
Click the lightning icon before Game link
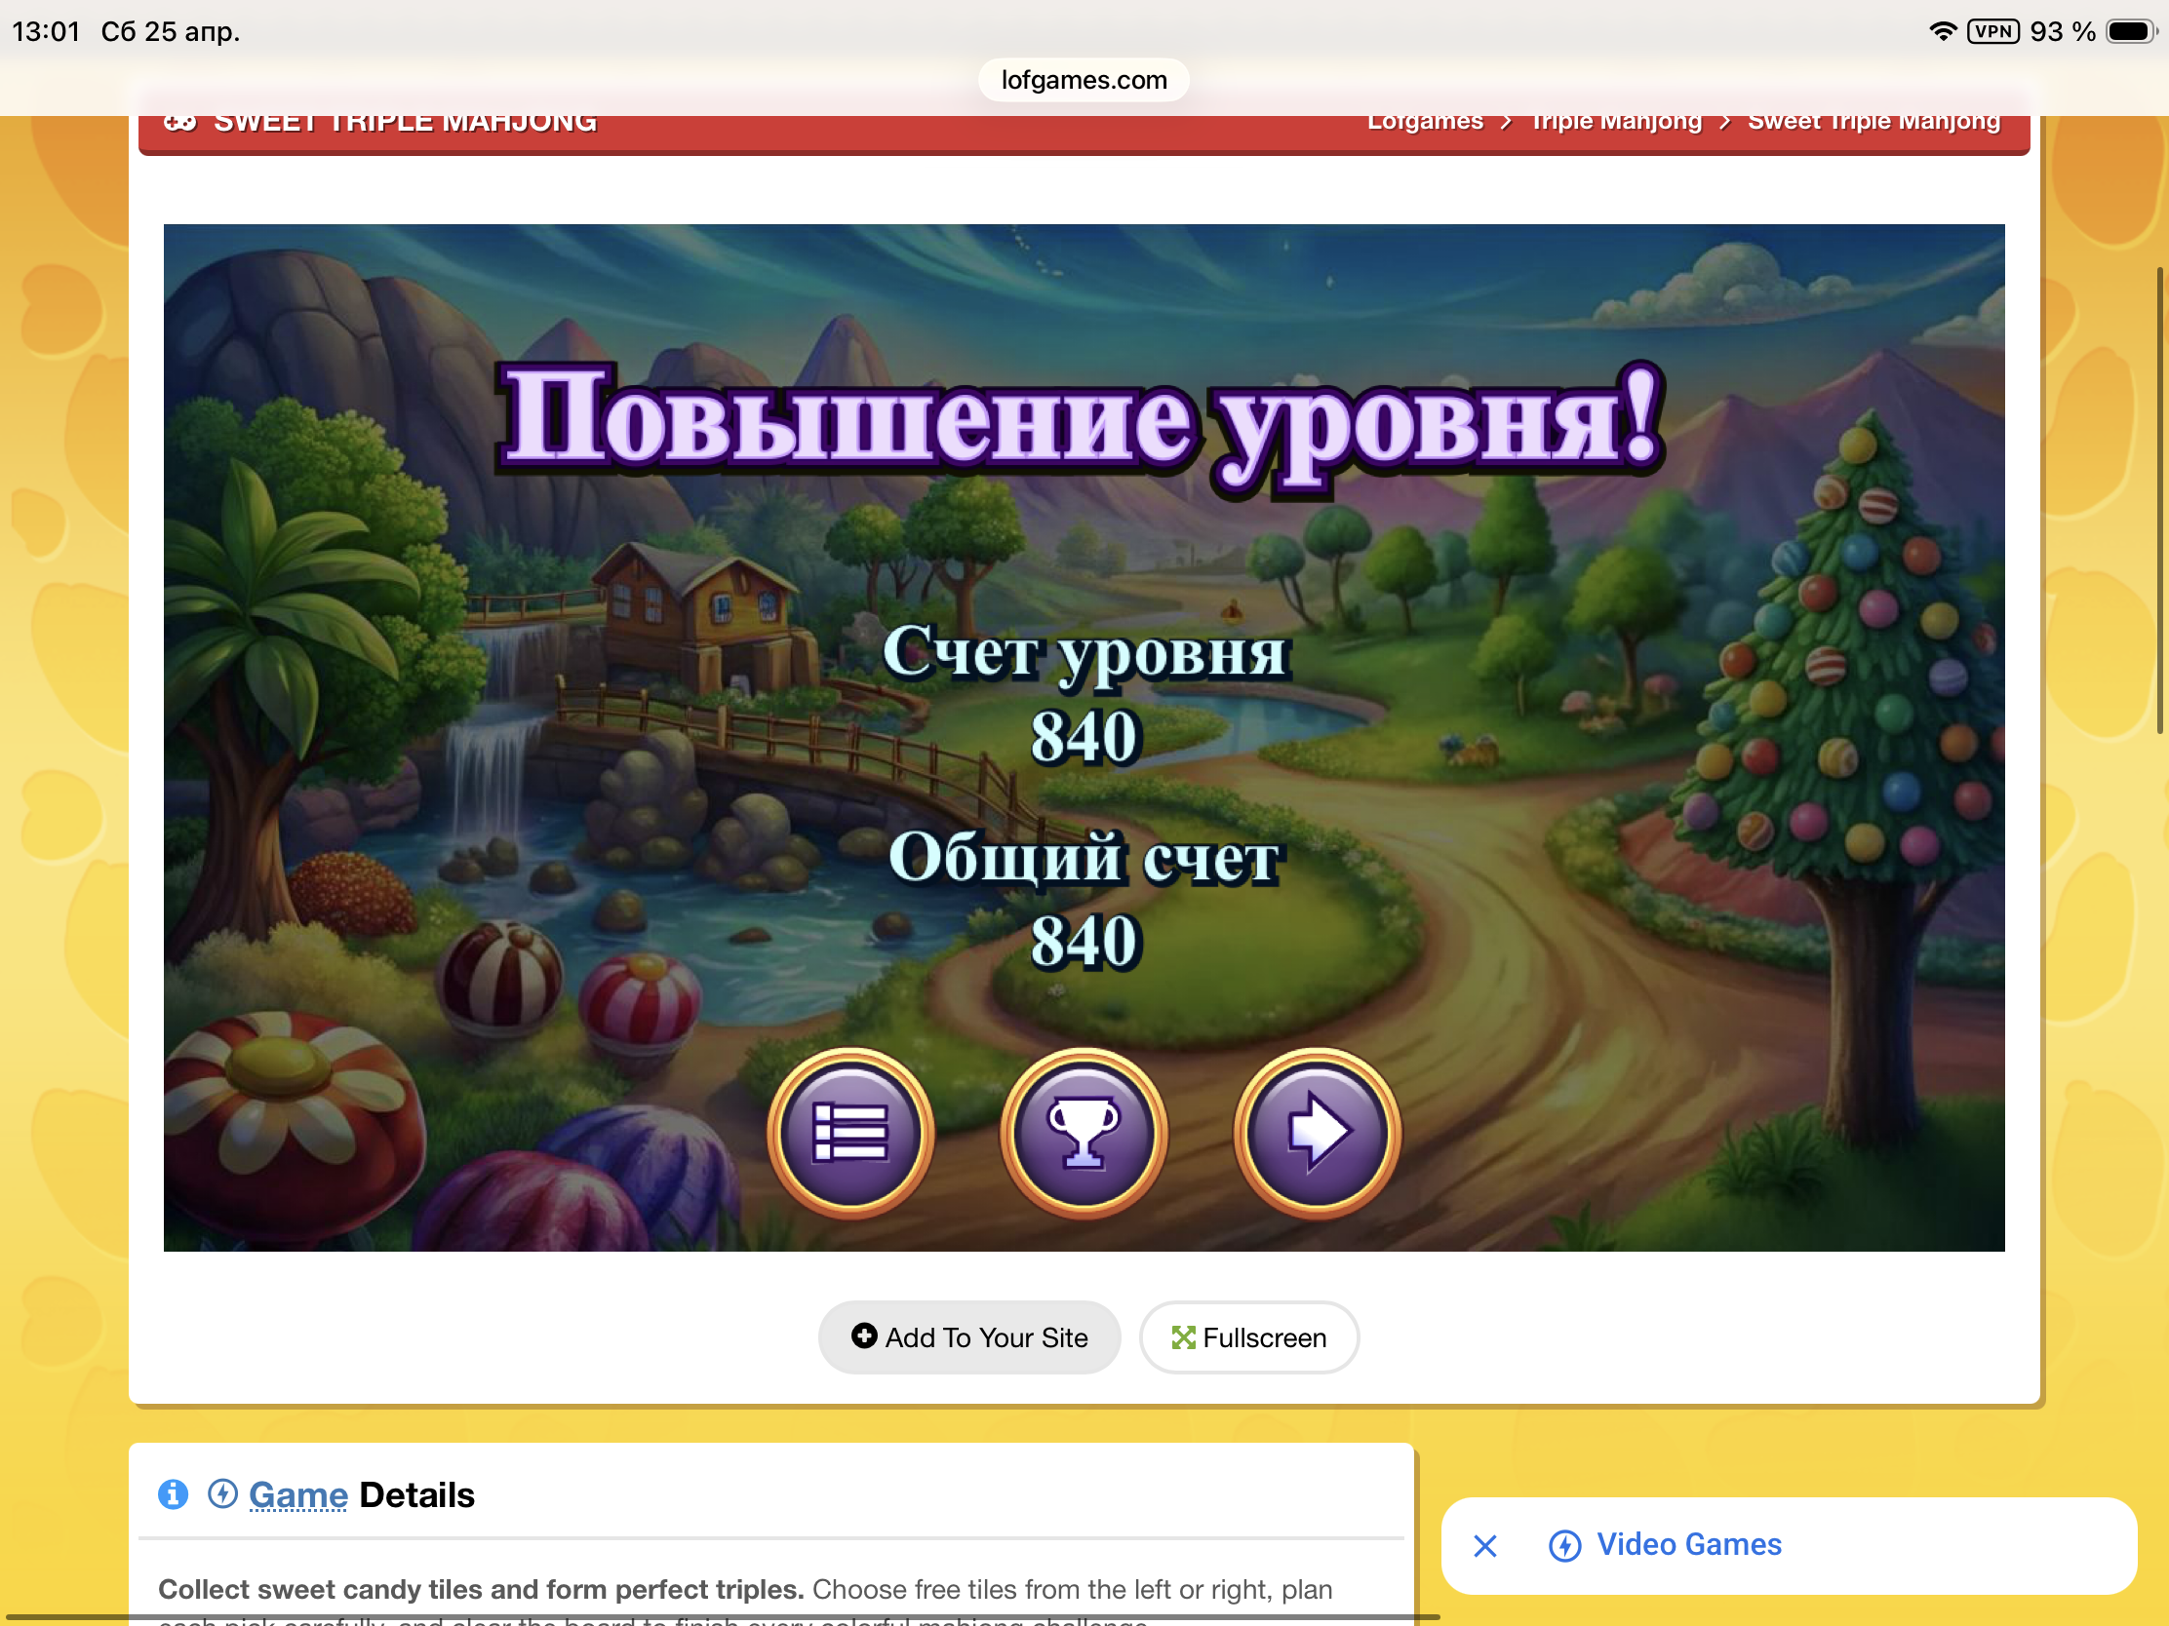pyautogui.click(x=222, y=1493)
